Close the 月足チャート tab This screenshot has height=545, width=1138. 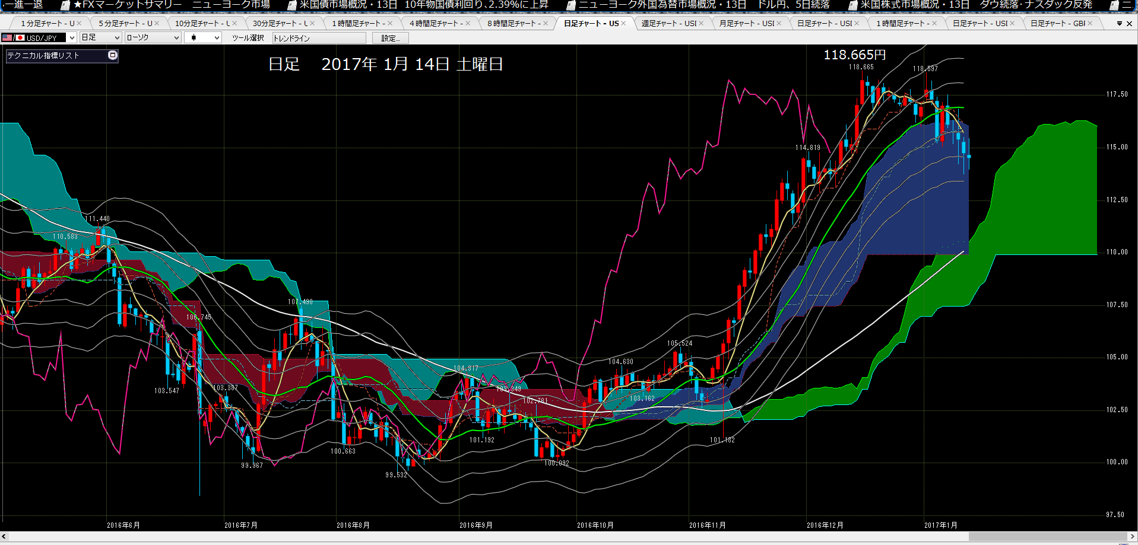779,24
